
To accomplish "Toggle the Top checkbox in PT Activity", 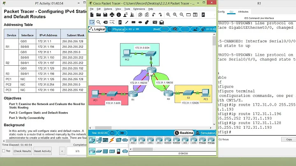I will point(4,151).
